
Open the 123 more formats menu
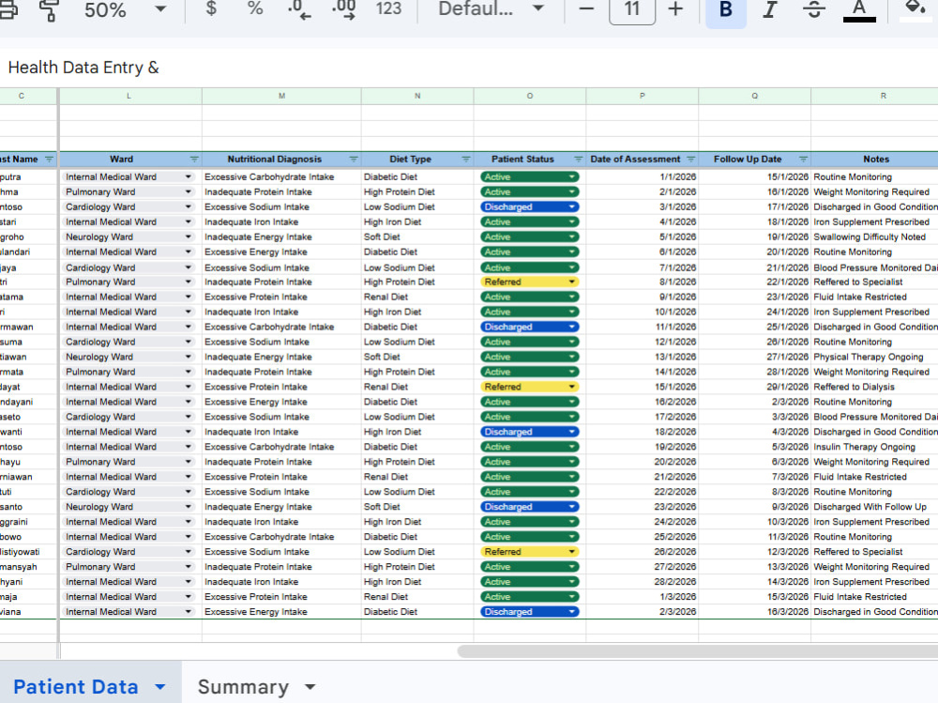(388, 9)
